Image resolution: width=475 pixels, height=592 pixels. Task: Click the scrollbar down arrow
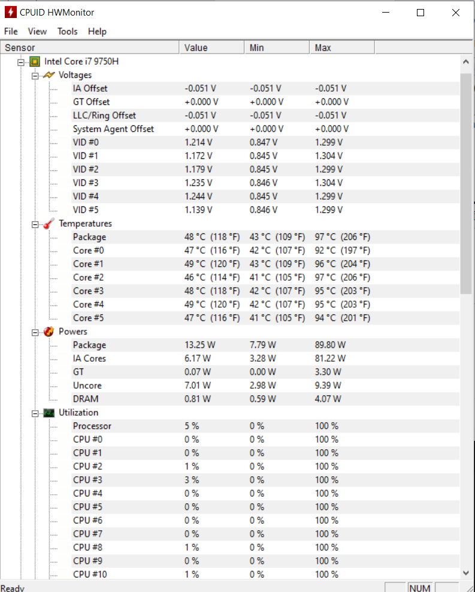(466, 573)
